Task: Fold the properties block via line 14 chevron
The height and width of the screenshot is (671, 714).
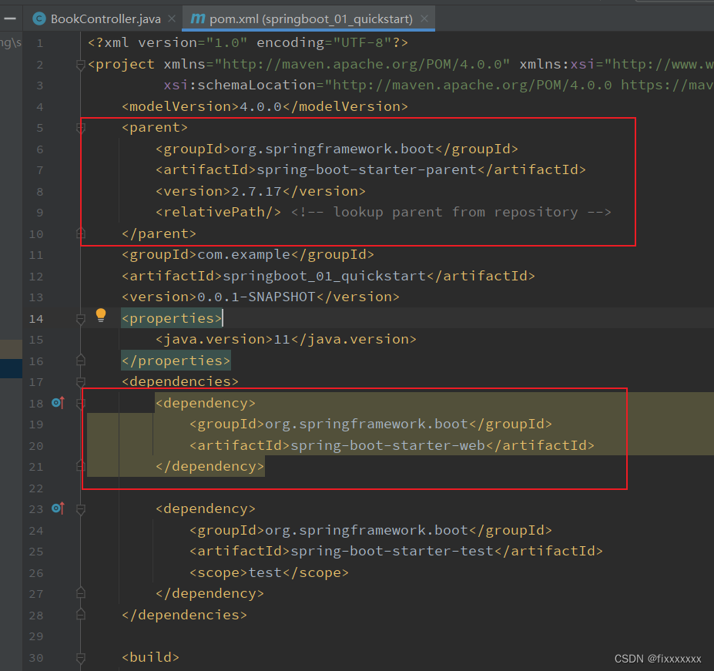Action: (x=80, y=317)
